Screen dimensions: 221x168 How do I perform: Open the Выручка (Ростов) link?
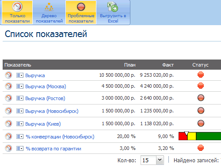click(x=45, y=98)
